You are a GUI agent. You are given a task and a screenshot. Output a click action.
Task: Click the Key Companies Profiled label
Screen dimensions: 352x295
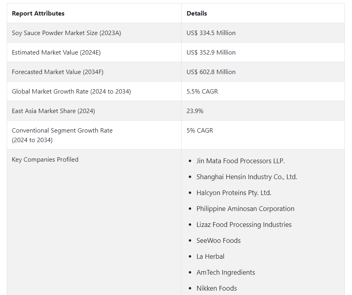(45, 160)
